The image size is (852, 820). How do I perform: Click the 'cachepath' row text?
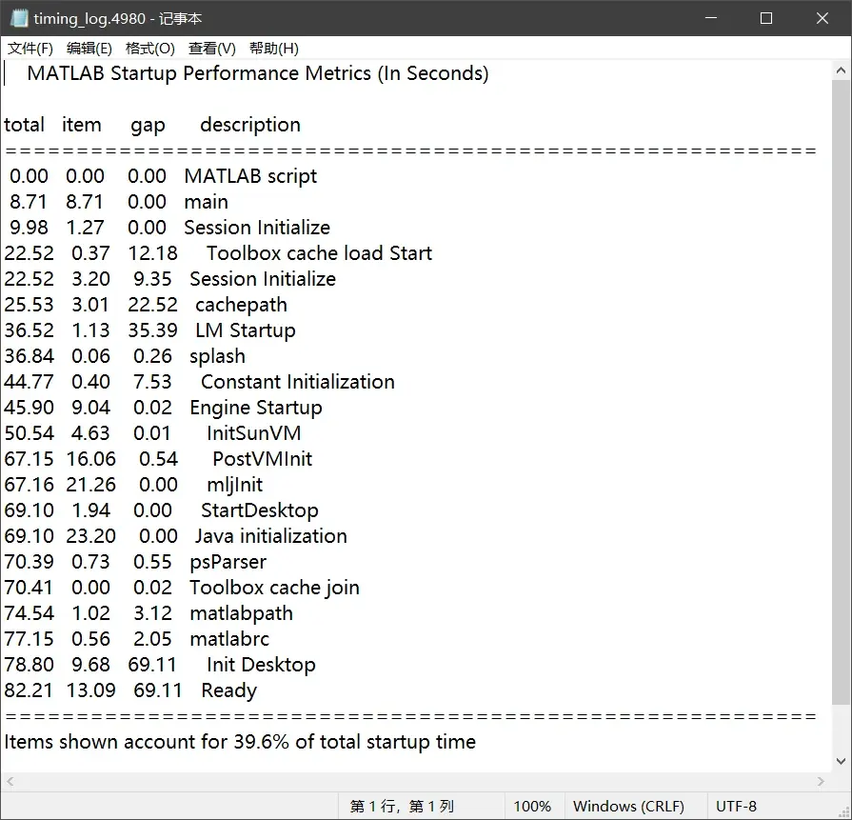click(241, 305)
